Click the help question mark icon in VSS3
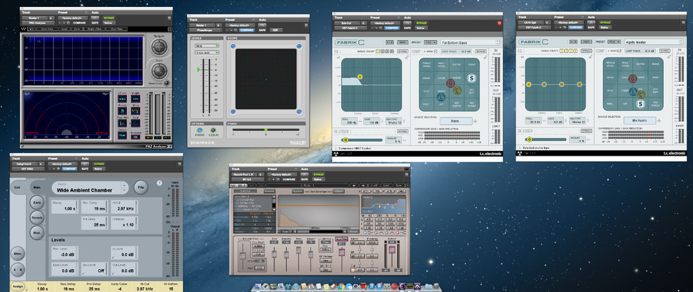The image size is (693, 292). pyautogui.click(x=159, y=183)
